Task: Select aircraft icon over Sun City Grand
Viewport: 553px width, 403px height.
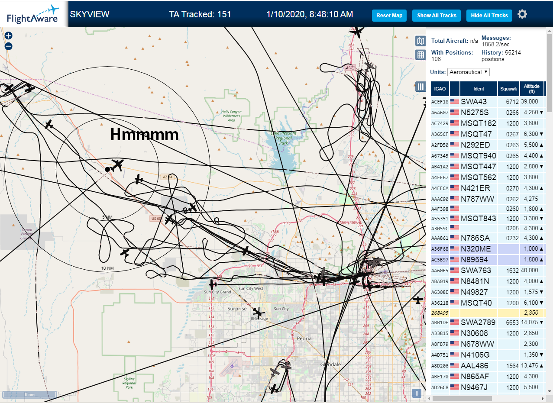Action: (x=213, y=284)
